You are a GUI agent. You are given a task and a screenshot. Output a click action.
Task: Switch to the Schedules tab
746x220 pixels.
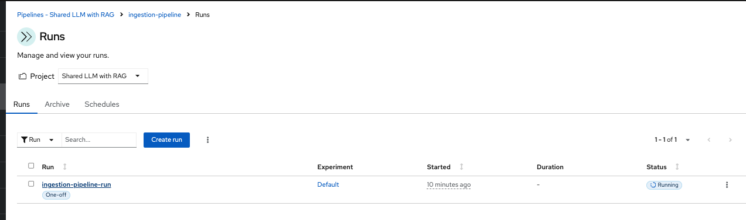[x=102, y=104]
